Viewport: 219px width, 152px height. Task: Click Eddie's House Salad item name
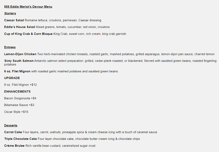coord(19,27)
